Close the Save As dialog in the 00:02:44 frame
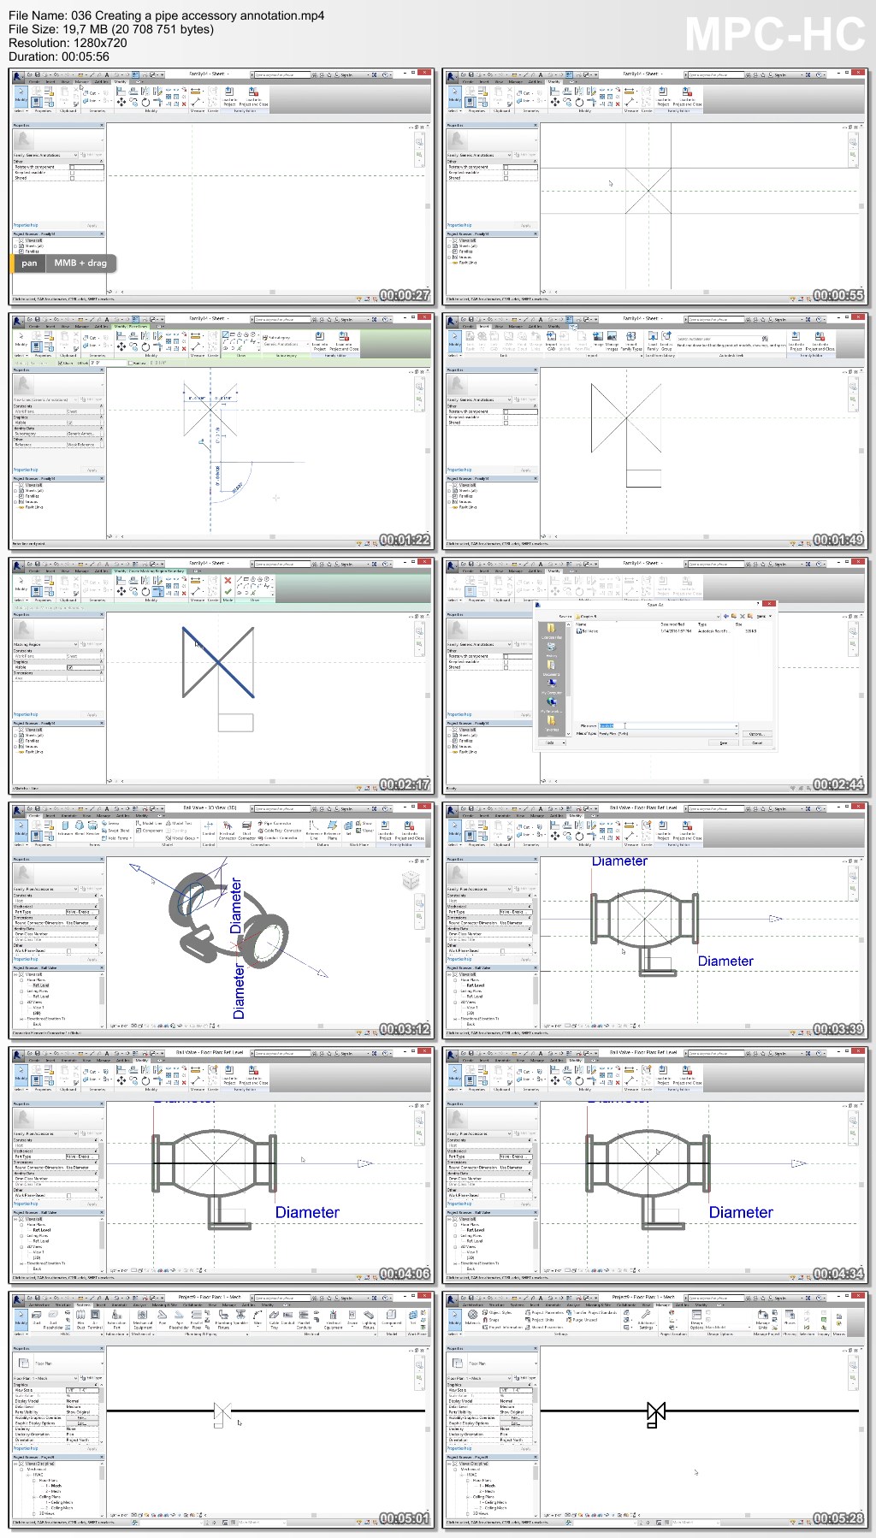Image resolution: width=876 pixels, height=1538 pixels. click(x=769, y=604)
